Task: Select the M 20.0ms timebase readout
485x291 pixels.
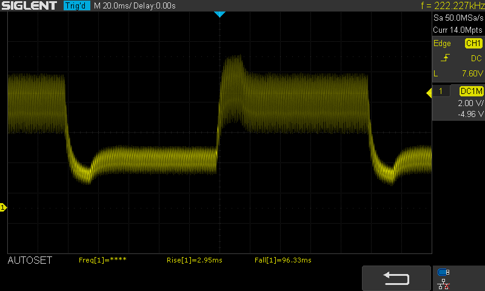Action: [x=113, y=5]
